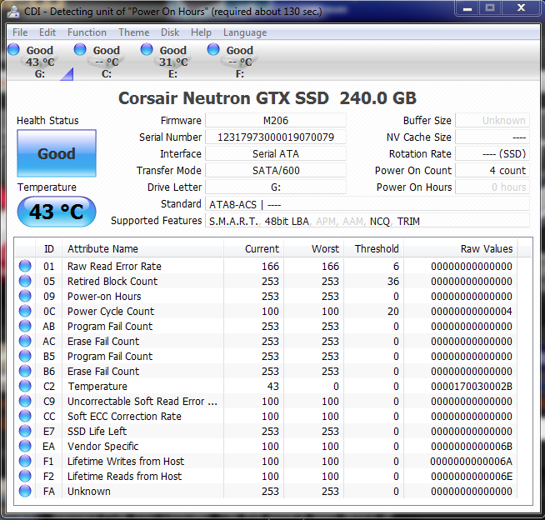Image resolution: width=545 pixels, height=520 pixels.
Task: Open the Disk menu
Action: click(170, 32)
